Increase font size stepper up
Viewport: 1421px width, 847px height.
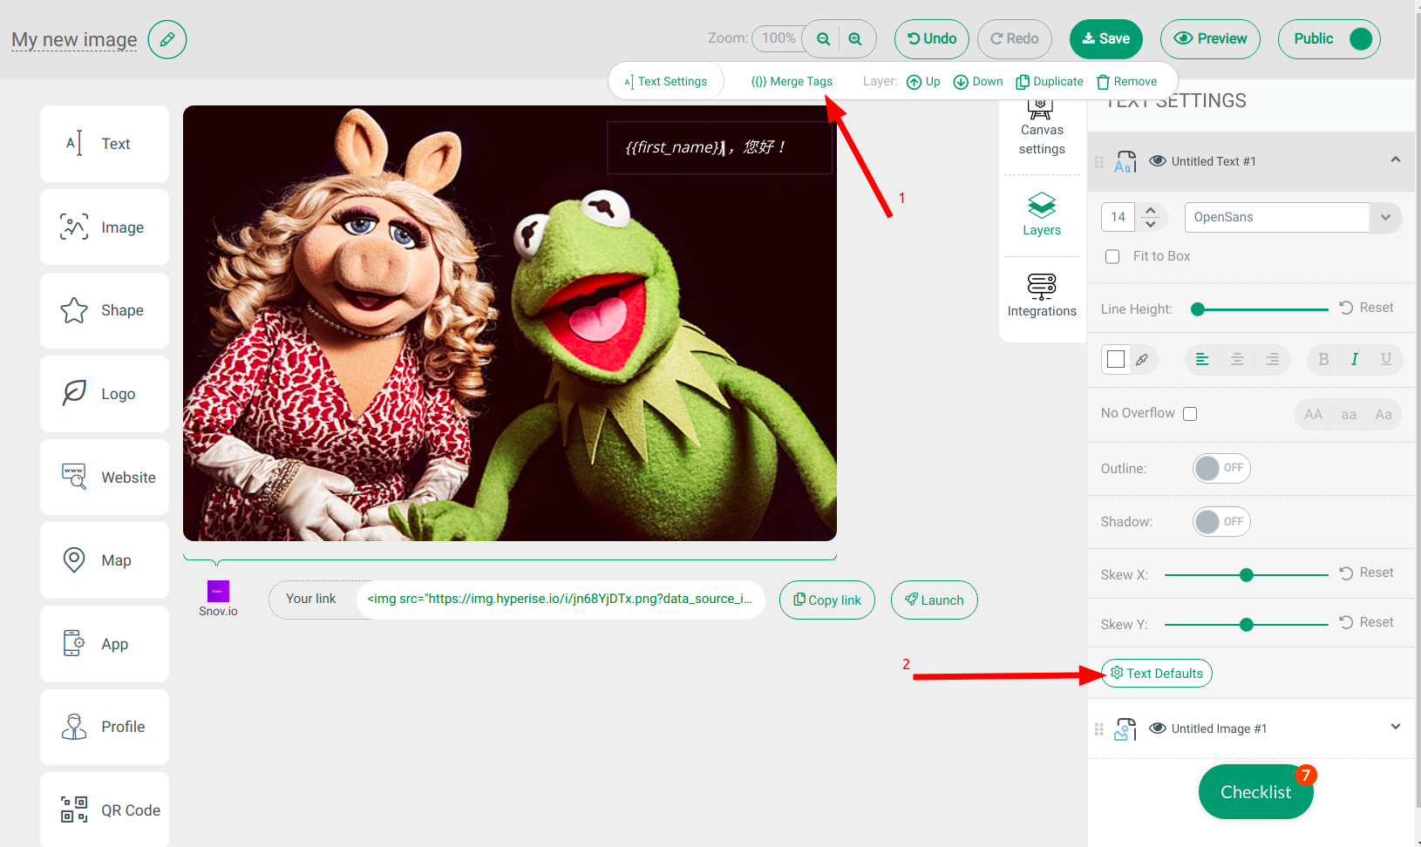tap(1151, 210)
